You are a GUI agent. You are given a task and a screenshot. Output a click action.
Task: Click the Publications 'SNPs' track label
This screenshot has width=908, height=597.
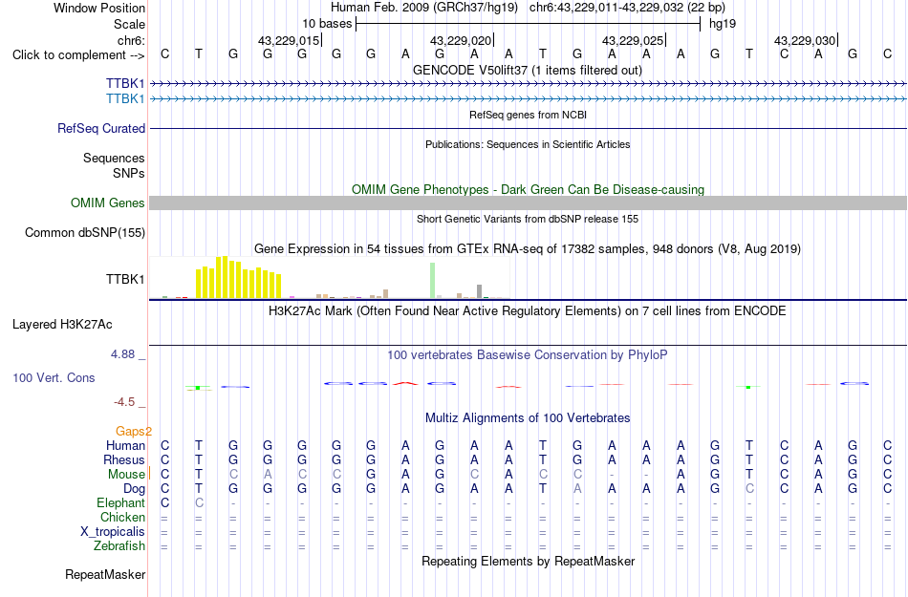coord(129,173)
